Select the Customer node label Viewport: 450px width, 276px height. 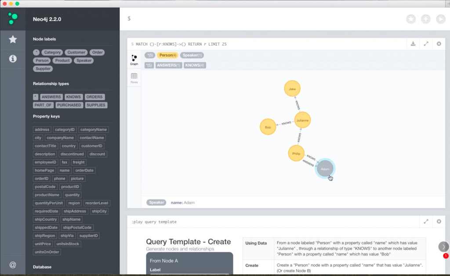[76, 52]
